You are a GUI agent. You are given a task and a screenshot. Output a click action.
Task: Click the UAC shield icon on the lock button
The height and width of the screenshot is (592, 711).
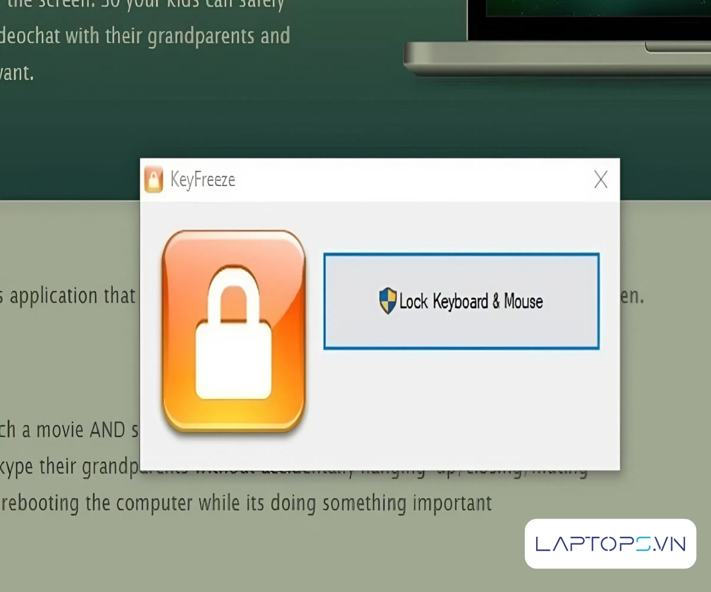(x=387, y=301)
